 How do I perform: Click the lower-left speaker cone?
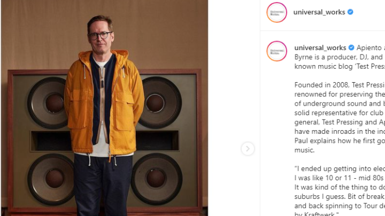pos(51,179)
